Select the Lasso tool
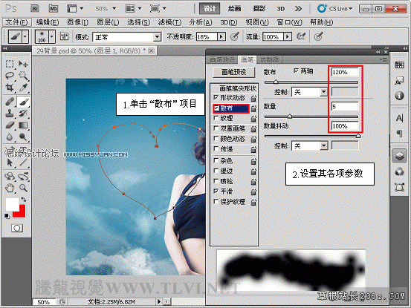Image resolution: width=411 pixels, height=308 pixels. [10, 76]
